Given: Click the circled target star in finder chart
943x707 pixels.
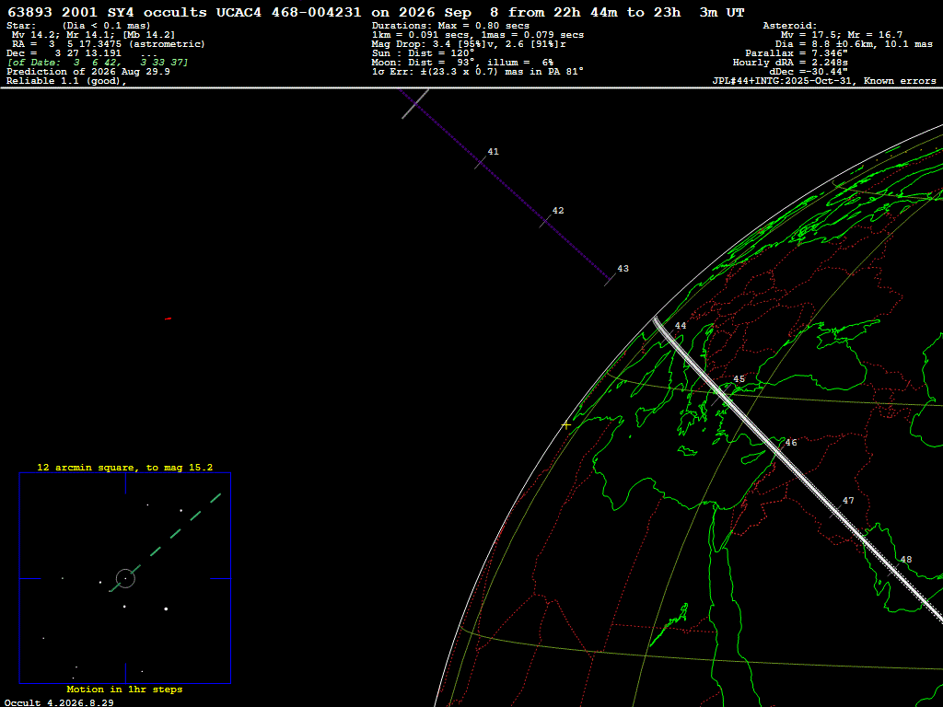Looking at the screenshot, I should (x=125, y=578).
